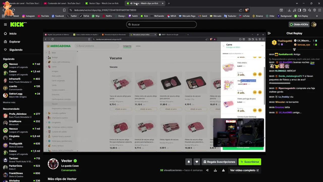The width and height of the screenshot is (323, 182).
Task: Open Brave shields icon
Action: pos(247,10)
